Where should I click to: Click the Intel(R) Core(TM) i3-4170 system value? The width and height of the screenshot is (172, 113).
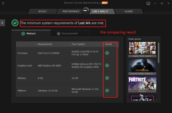coord(85,53)
